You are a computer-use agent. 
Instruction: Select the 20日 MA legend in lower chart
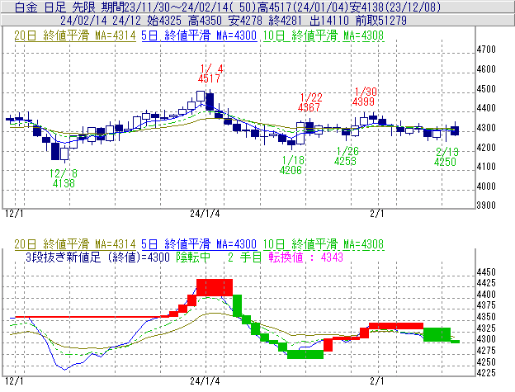click(75, 244)
